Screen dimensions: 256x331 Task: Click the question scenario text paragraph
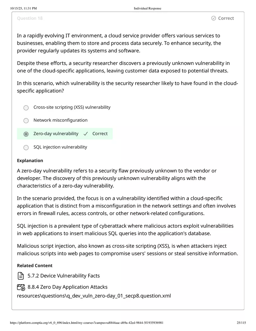tap(119, 43)
